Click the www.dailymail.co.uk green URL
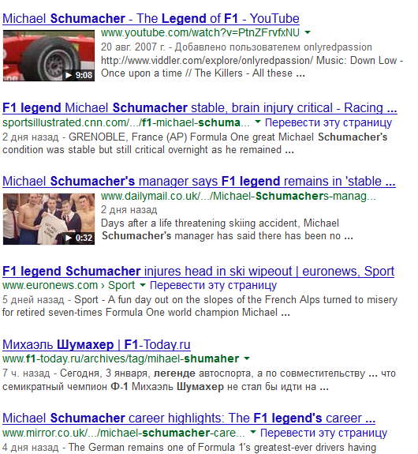The height and width of the screenshot is (454, 418). coord(238,197)
